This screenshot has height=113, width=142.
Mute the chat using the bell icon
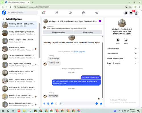(x=118, y=40)
